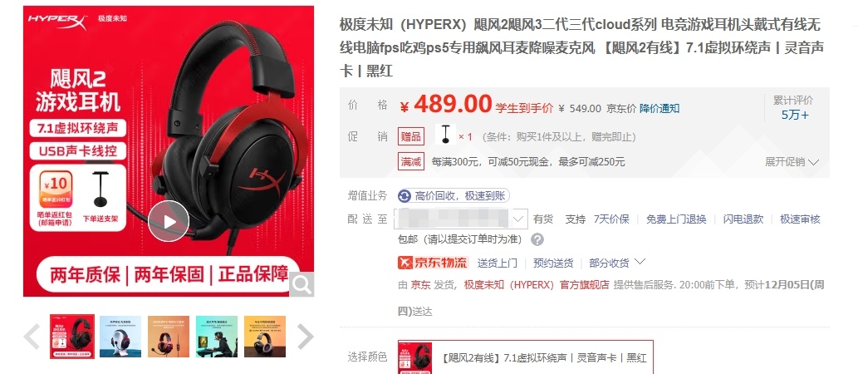Viewport: 858px width, 374px height.
Task: Click the 降价通知 price alert link
Action: click(659, 108)
